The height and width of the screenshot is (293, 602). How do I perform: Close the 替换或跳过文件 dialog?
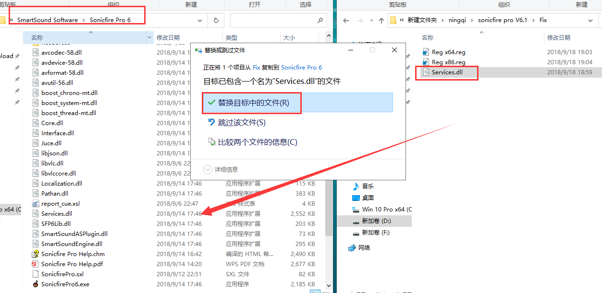point(394,50)
